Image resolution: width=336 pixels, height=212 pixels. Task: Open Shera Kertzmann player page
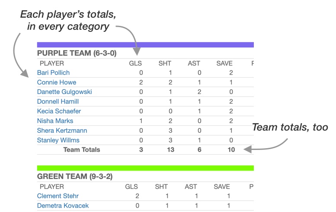(x=62, y=131)
